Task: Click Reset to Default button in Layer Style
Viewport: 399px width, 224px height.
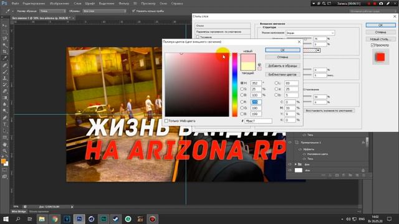Action: click(x=329, y=111)
